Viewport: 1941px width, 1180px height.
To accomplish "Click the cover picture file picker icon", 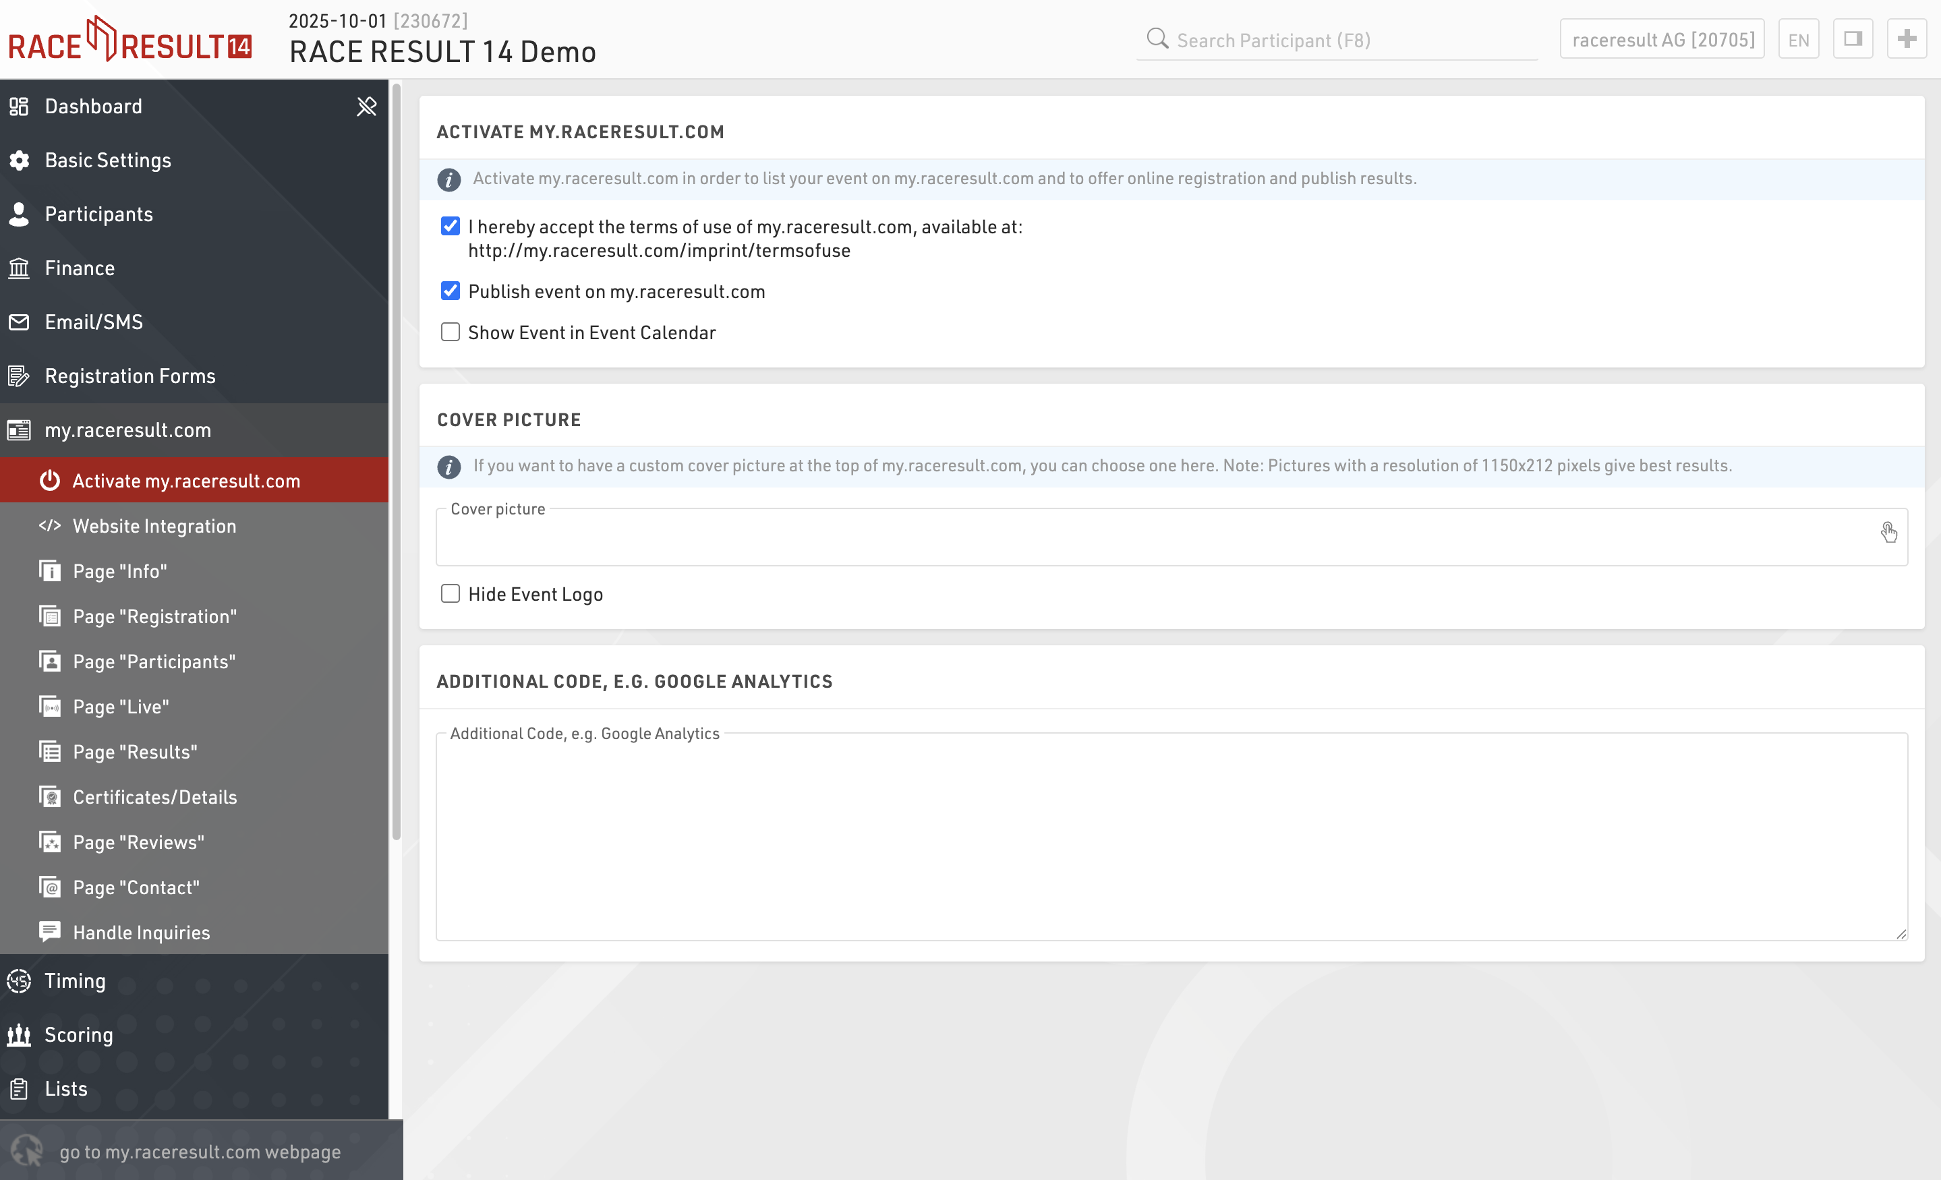I will coord(1888,533).
